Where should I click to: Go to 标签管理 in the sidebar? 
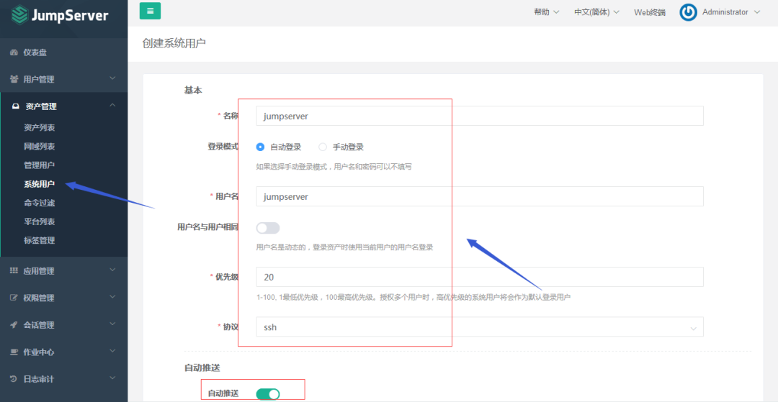(x=39, y=241)
